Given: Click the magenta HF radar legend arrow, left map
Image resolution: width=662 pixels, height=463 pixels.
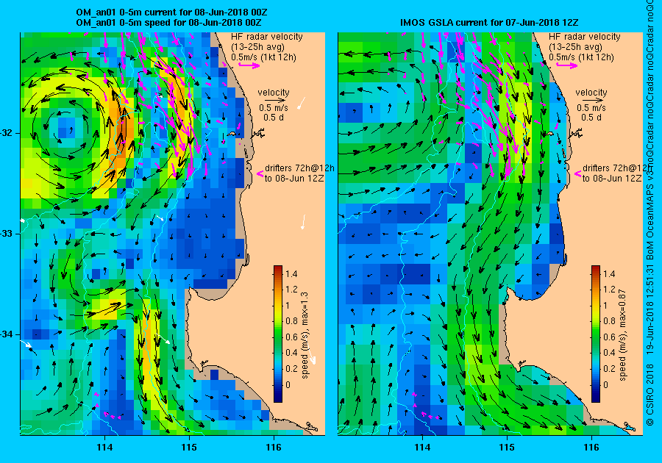Looking at the screenshot, I should click(x=249, y=65).
